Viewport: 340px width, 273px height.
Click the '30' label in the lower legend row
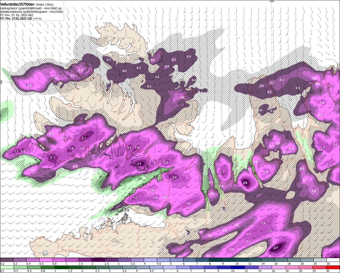coord(328,271)
